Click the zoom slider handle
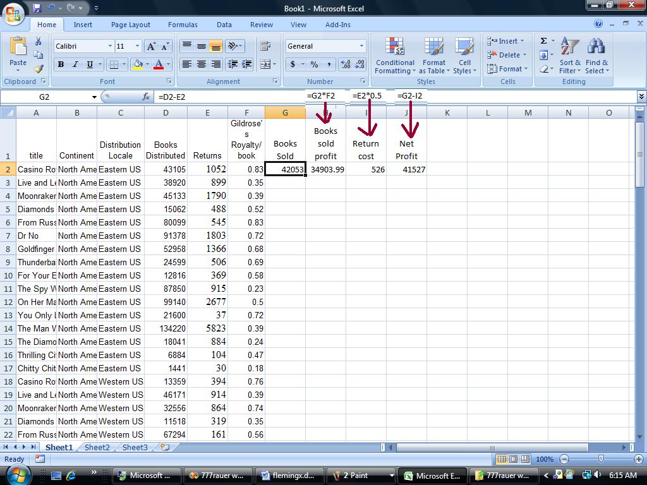 (602, 459)
